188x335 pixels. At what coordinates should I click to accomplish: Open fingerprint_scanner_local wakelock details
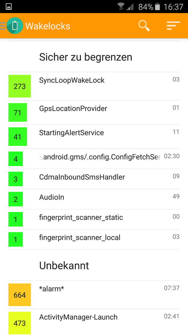[x=94, y=239]
